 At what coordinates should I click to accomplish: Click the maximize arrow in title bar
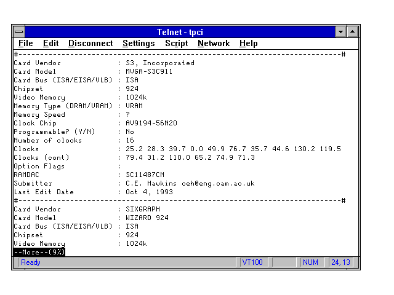pyautogui.click(x=352, y=32)
